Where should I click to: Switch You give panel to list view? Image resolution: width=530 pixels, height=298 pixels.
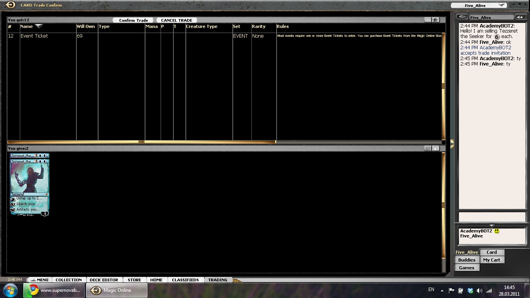click(428, 148)
